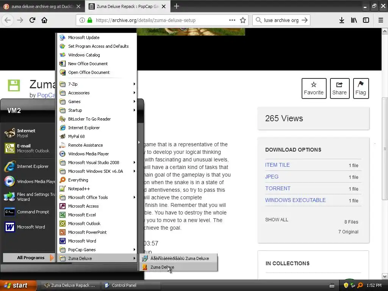Click the browser search box
Image resolution: width=388 pixels, height=291 pixels.
tap(281, 20)
